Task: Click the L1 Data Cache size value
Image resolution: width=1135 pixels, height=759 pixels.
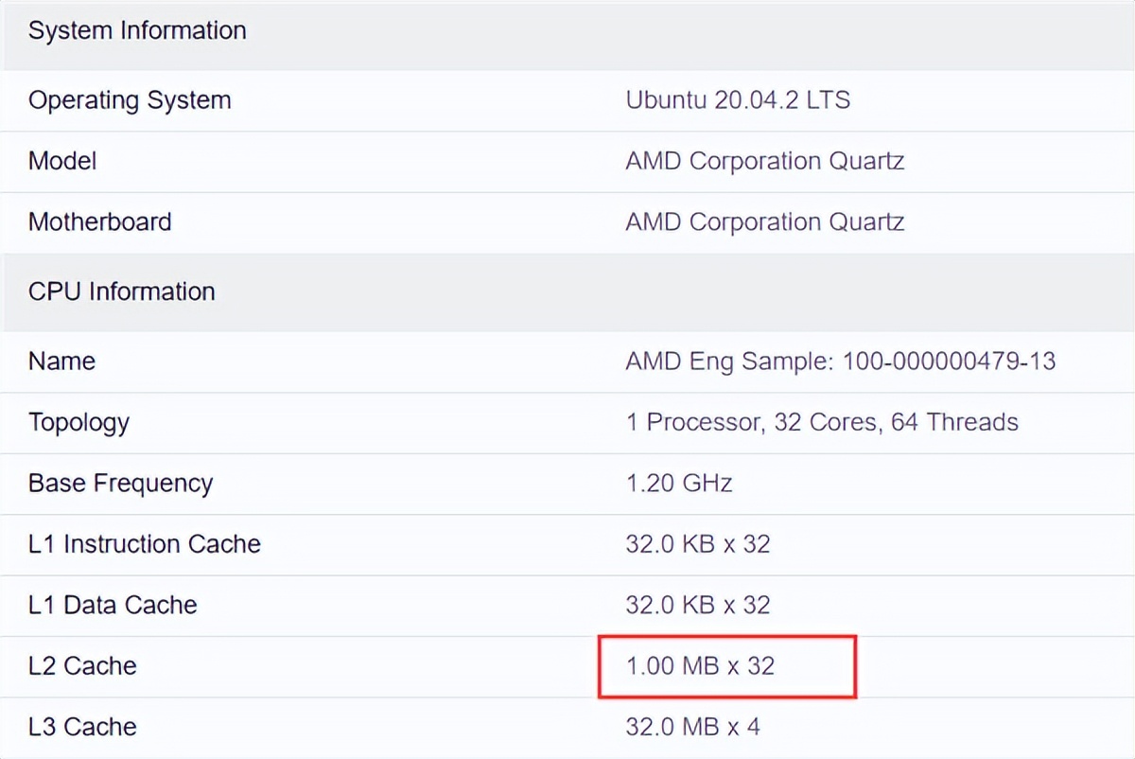Action: click(697, 605)
